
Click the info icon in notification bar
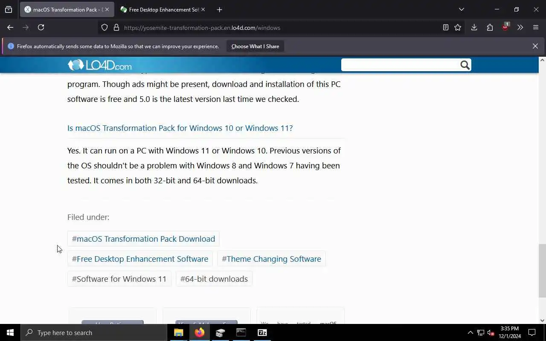11,46
